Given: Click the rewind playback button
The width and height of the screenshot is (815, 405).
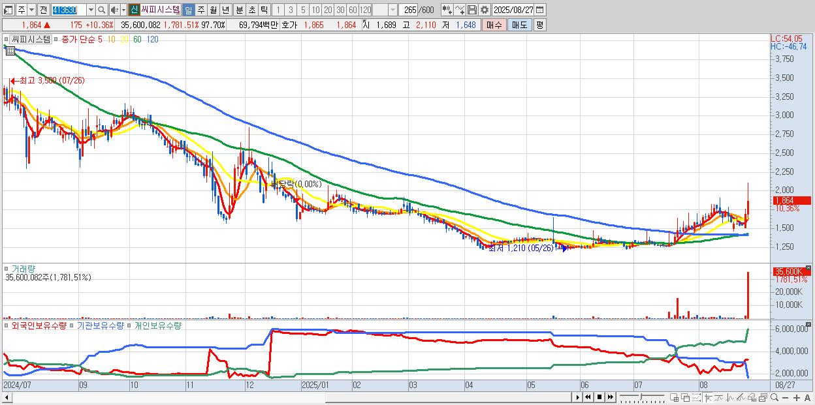Looking at the screenshot, I should 588,397.
